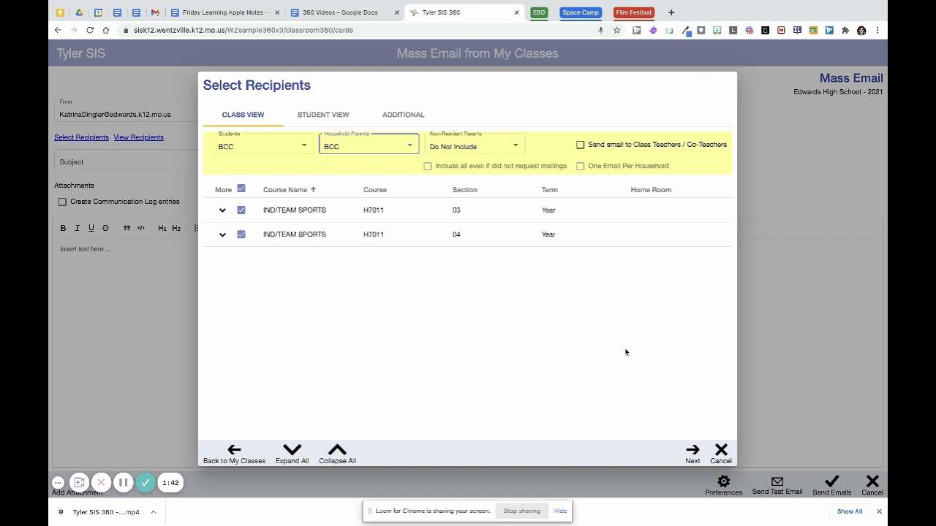936x526 pixels.
Task: Insert code block via code icon
Action: click(141, 228)
